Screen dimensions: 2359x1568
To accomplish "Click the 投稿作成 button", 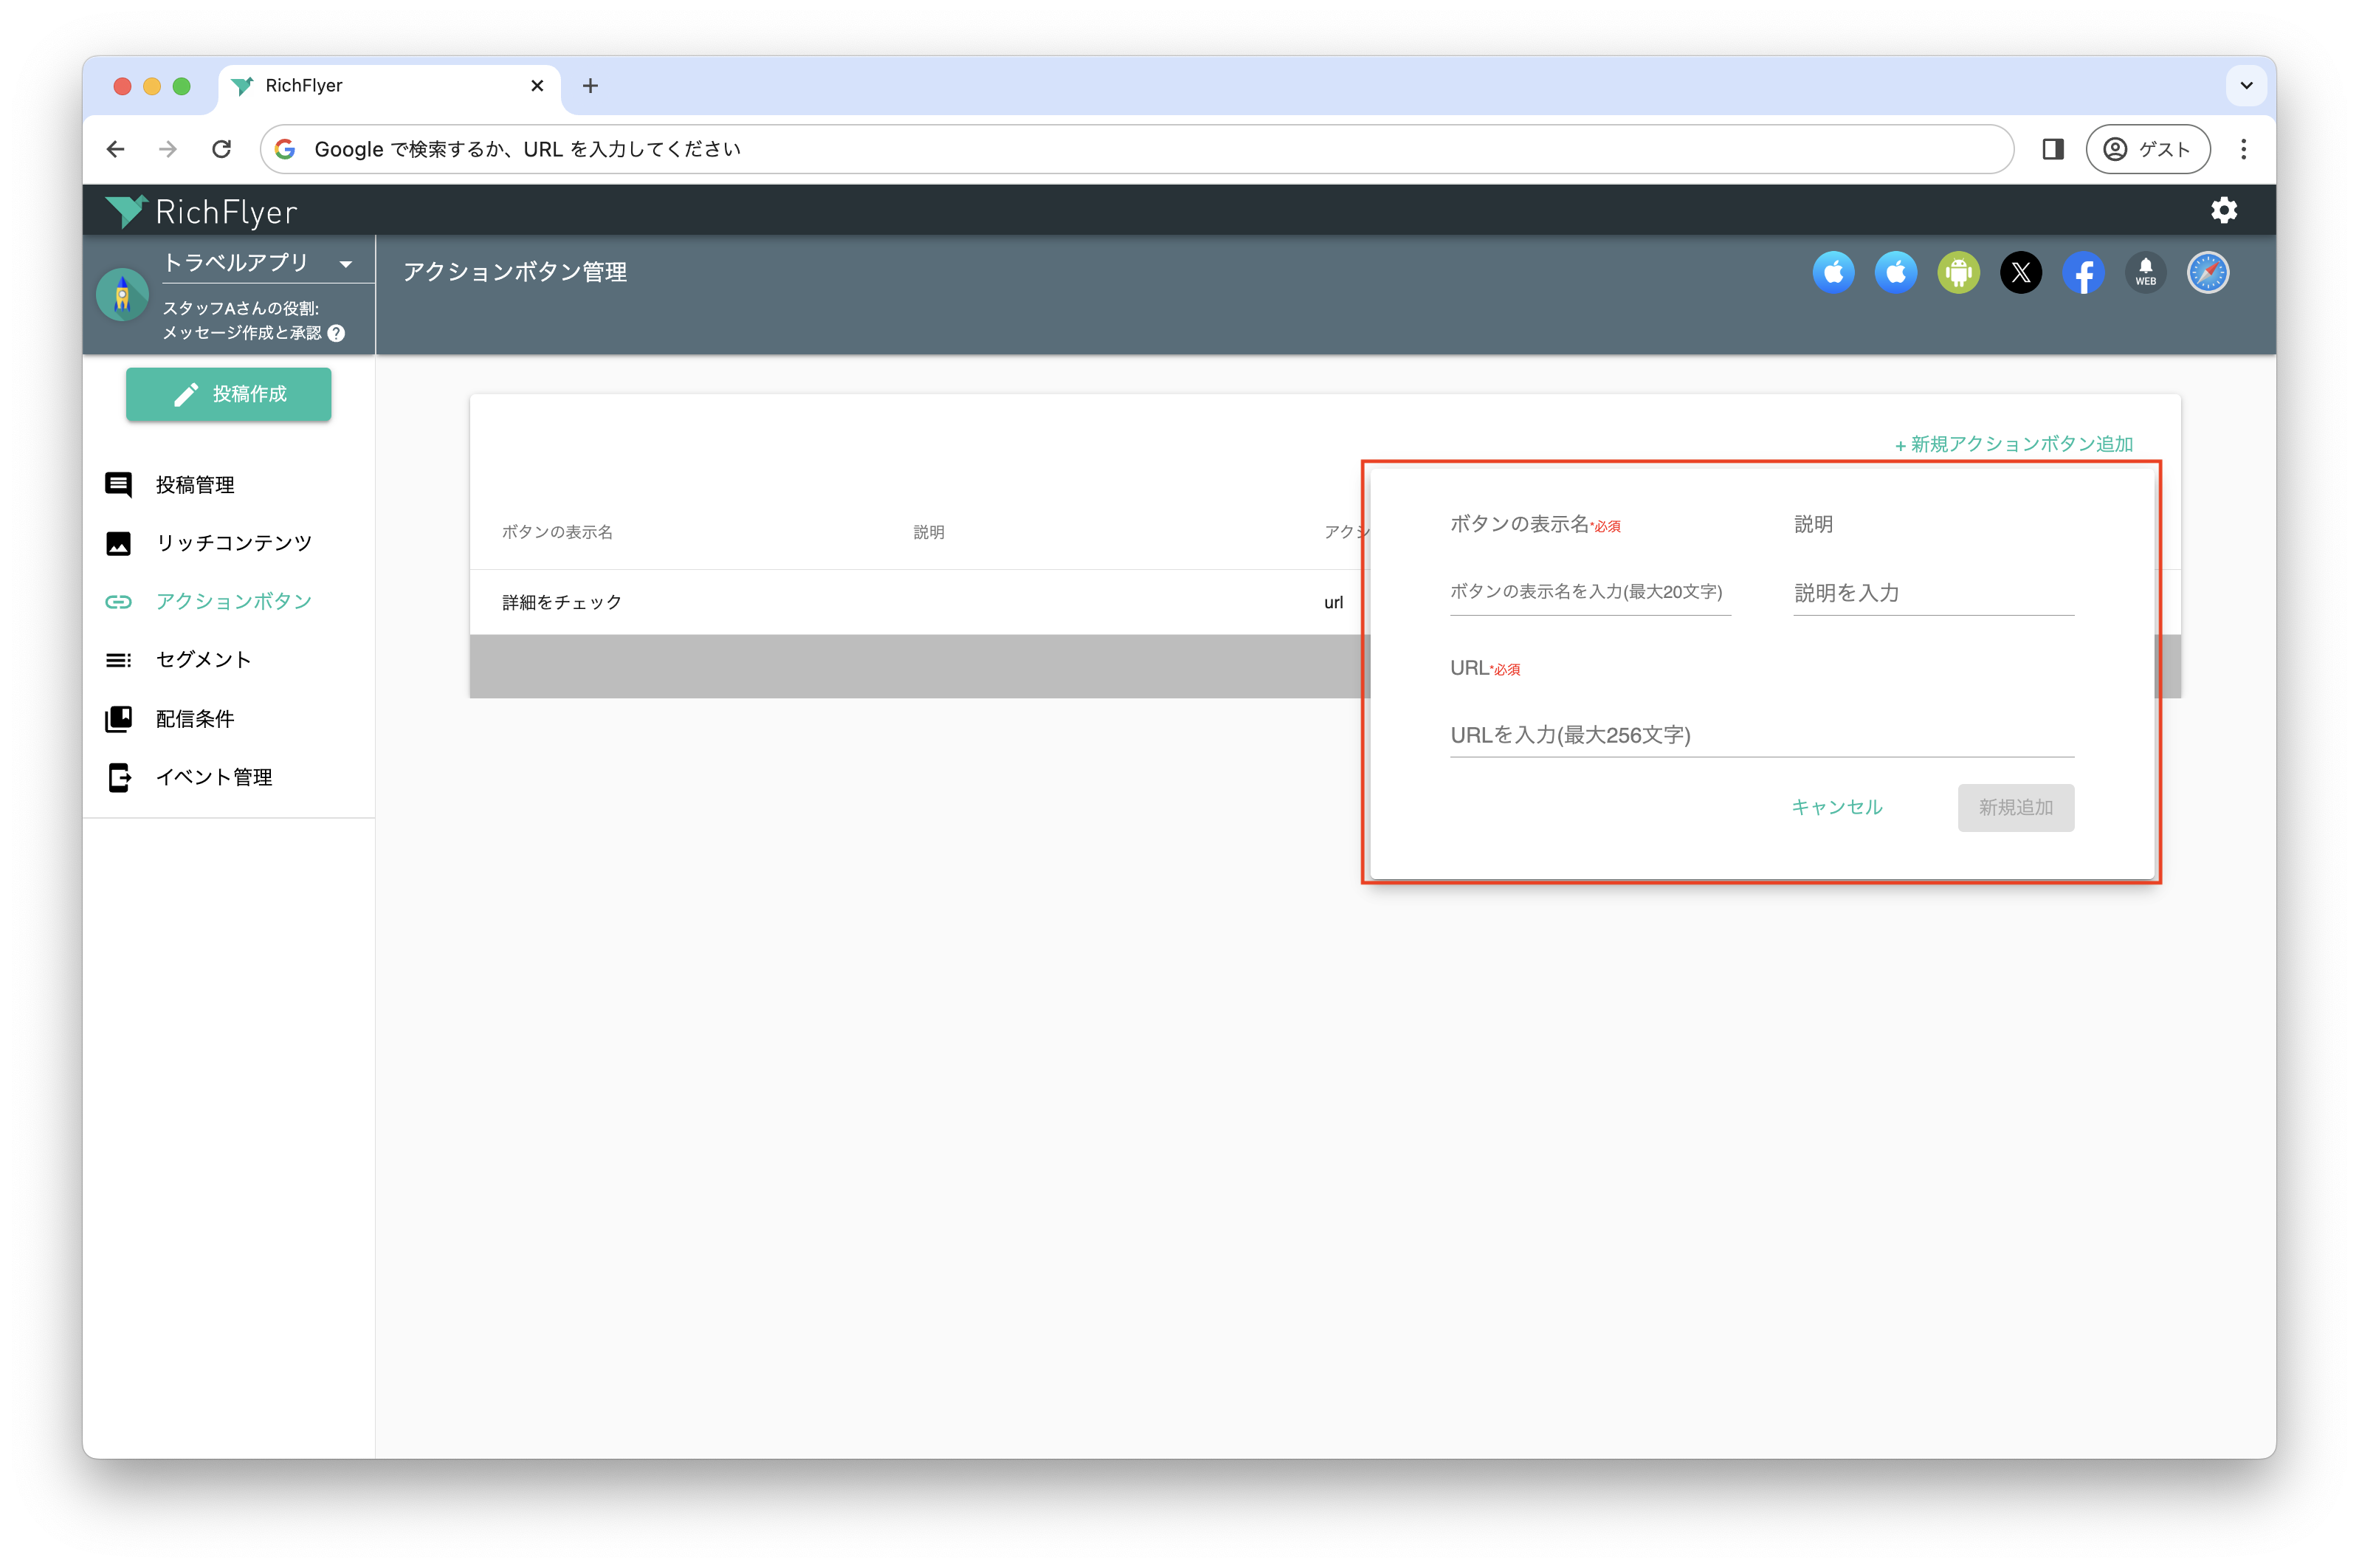I will point(229,394).
